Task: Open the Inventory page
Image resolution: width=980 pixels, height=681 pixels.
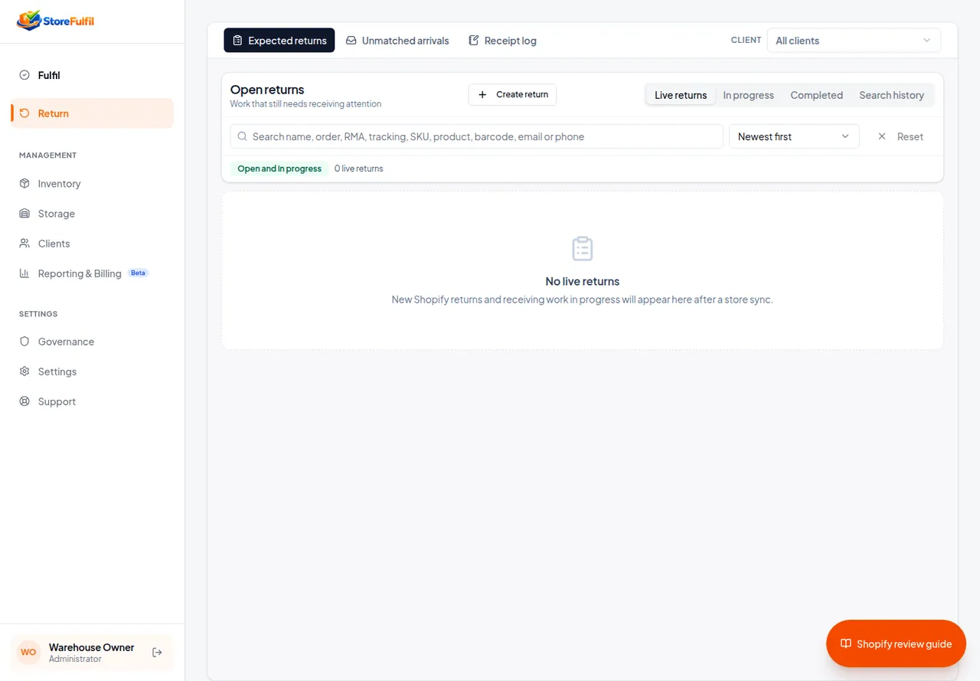Action: click(x=92, y=184)
